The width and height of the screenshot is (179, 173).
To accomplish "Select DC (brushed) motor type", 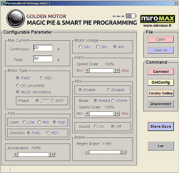I will (17, 85).
